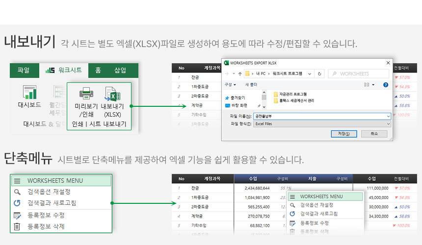The width and height of the screenshot is (422, 245).
Task: Switch to the 삽입 ribbon tab
Action: point(120,70)
